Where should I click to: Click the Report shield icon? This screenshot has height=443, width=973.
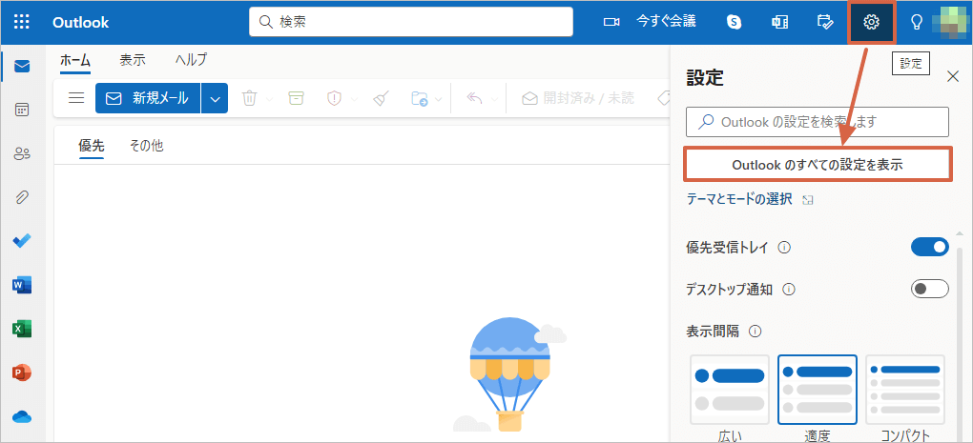(335, 98)
